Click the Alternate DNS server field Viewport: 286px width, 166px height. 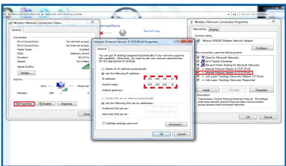click(161, 114)
